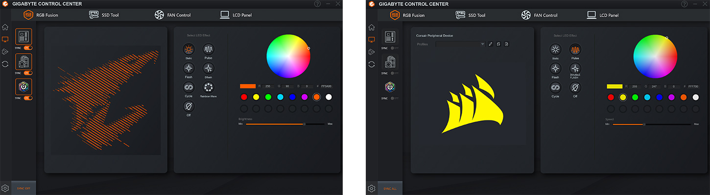Image resolution: width=710 pixels, height=195 pixels.
Task: Toggle RGB peripheral SYNC switch in the Aorus logo window
Action: coord(28,98)
